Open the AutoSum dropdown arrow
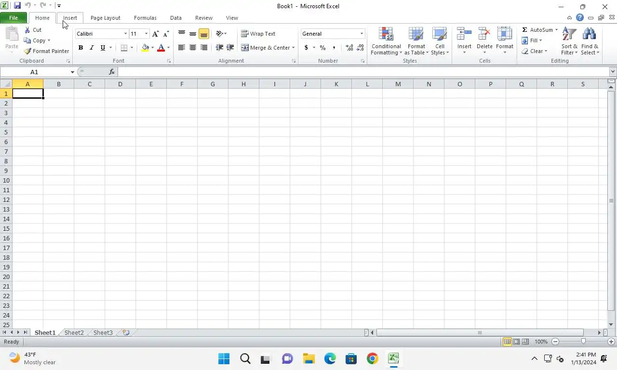617x370 pixels. (556, 30)
